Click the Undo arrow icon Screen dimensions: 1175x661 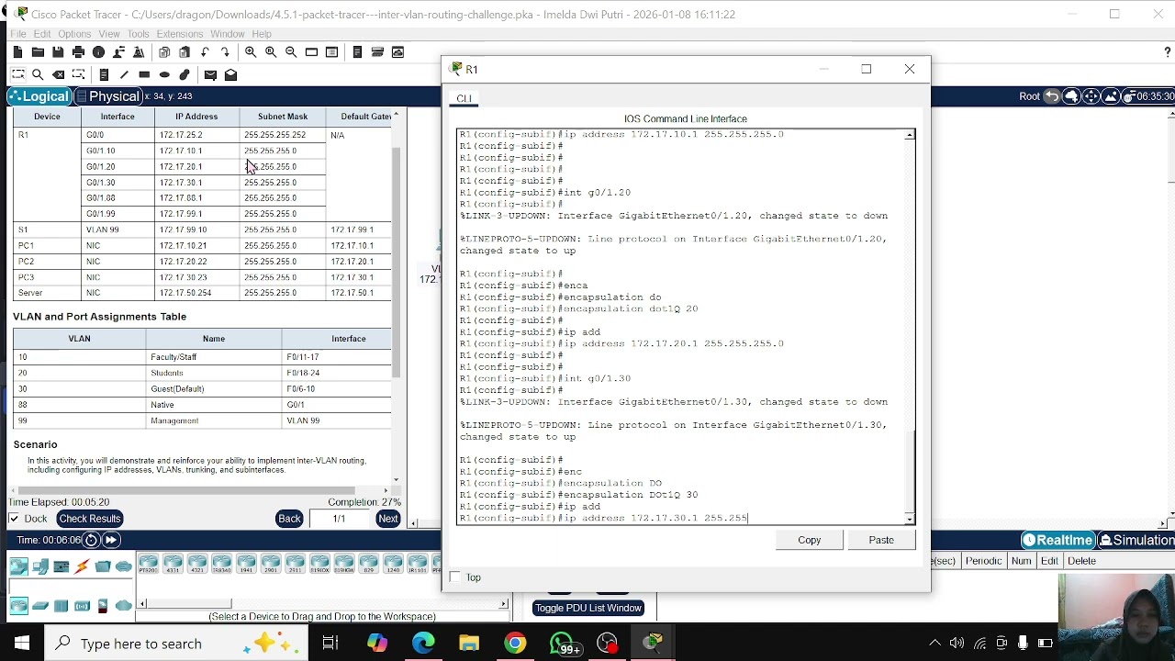205,52
